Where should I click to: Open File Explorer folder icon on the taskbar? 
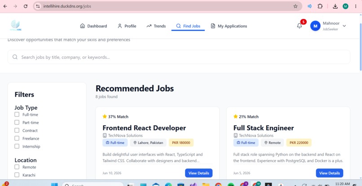(x=206, y=185)
